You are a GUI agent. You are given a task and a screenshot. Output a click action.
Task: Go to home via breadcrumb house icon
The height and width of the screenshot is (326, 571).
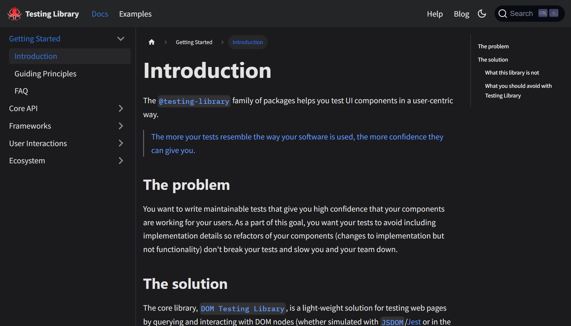click(152, 42)
